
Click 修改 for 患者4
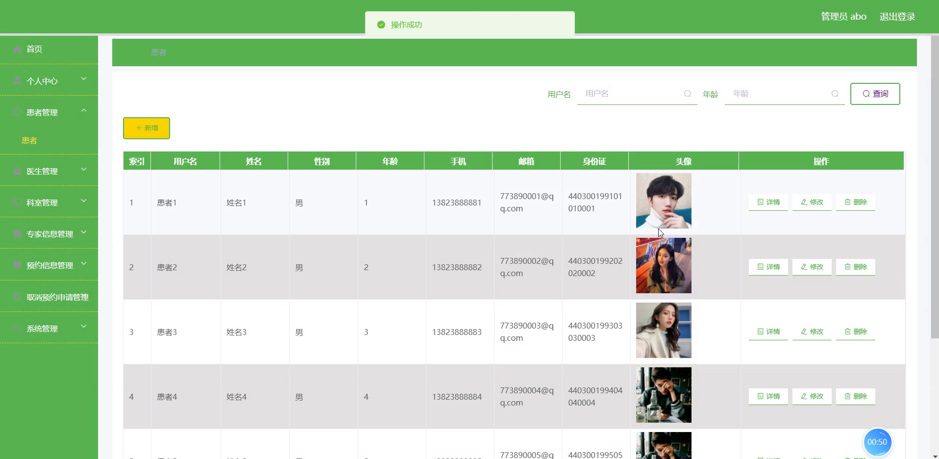(812, 396)
